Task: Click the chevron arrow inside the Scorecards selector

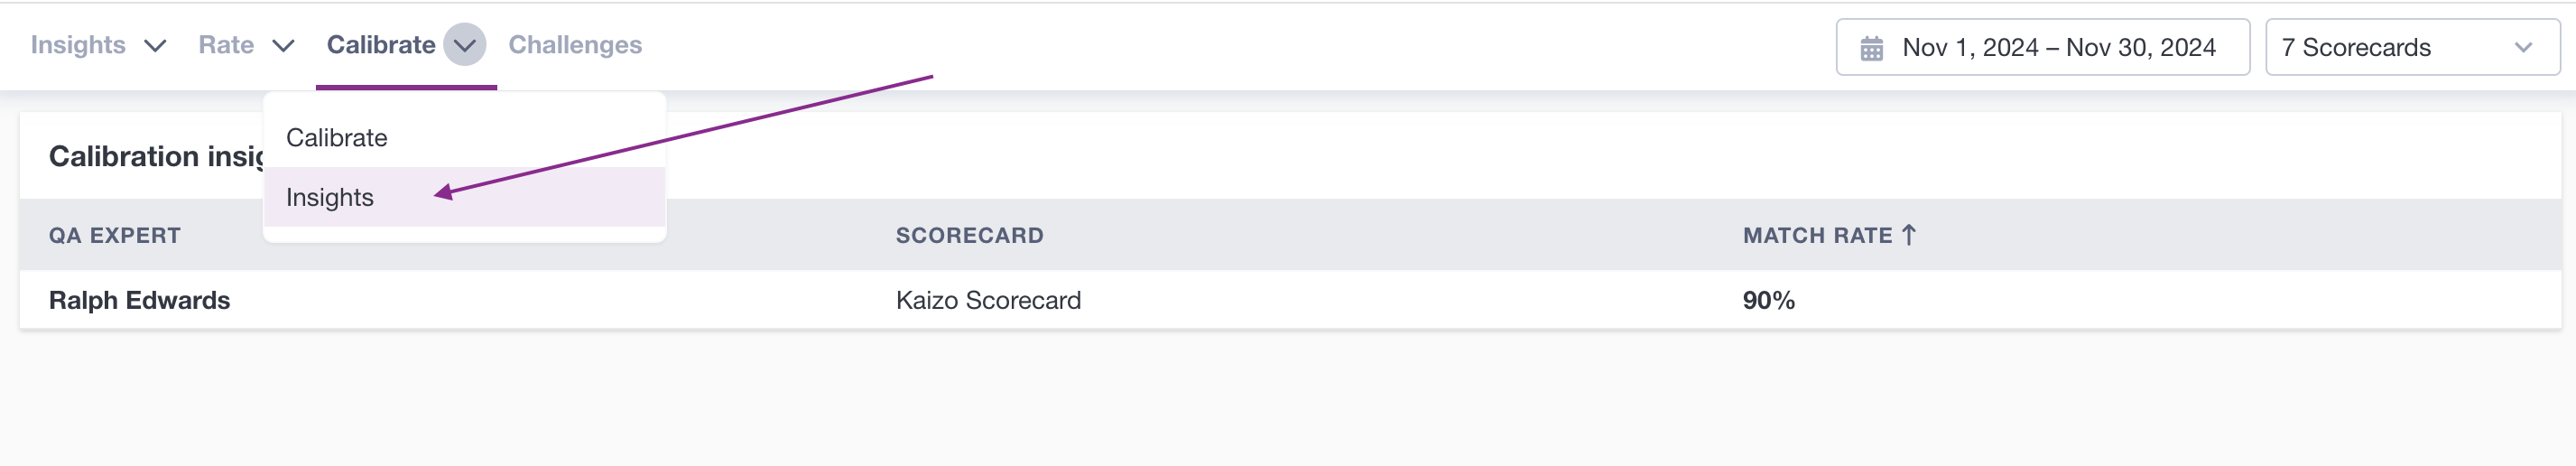Action: (2523, 47)
